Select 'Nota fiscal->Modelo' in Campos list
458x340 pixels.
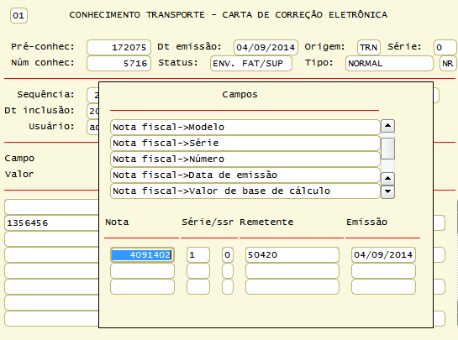(245, 128)
